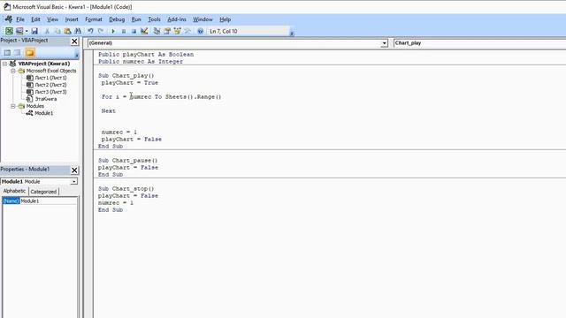Image resolution: width=566 pixels, height=318 pixels.
Task: Click the Sub Chart_stop() code line
Action: tap(126, 188)
